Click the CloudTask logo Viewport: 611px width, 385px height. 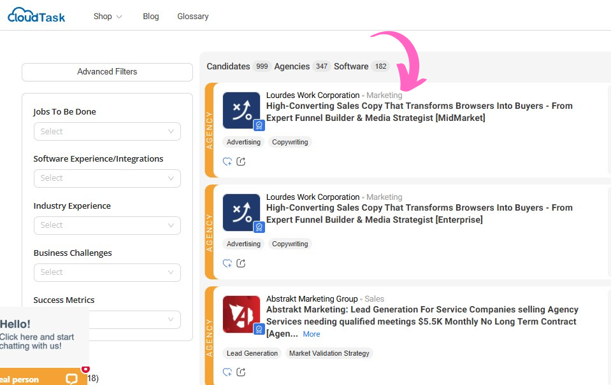pyautogui.click(x=36, y=15)
